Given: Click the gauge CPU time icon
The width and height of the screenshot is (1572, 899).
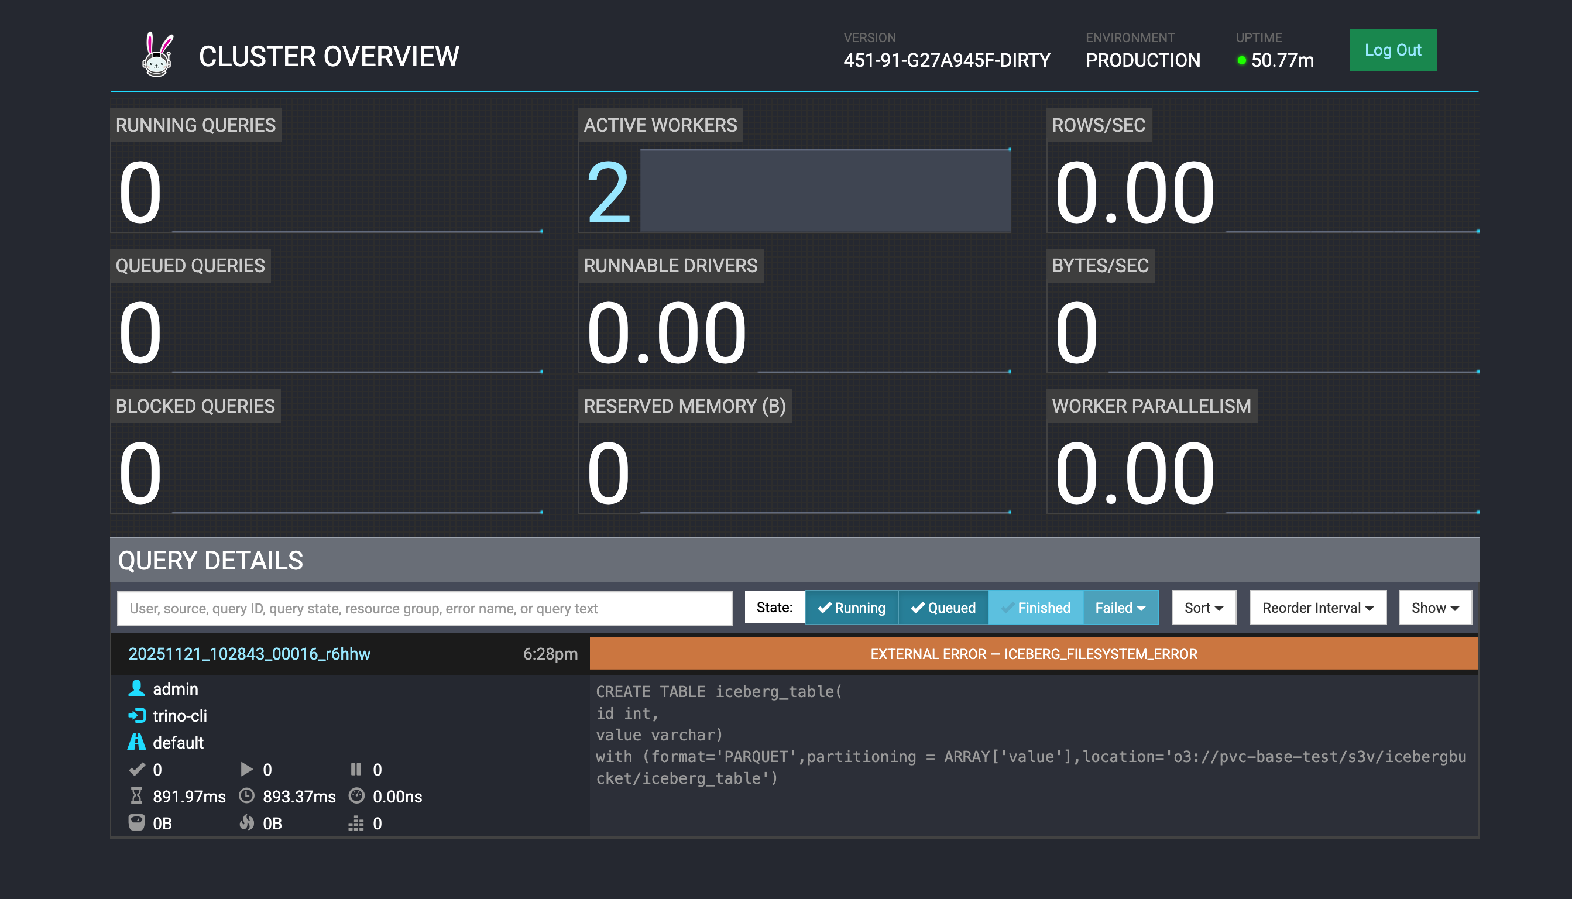Looking at the screenshot, I should coord(356,796).
